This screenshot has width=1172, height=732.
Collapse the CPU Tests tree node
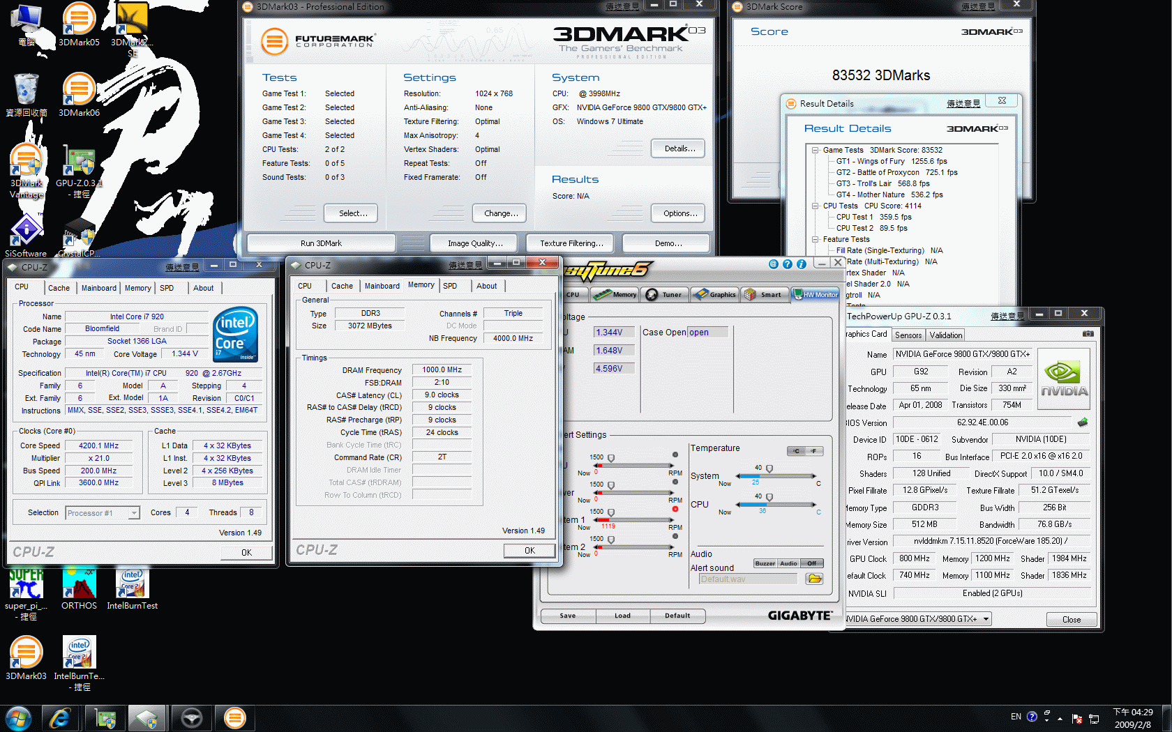coord(815,206)
